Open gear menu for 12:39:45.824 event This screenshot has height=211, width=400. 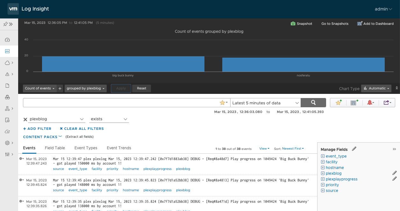coord(21,180)
